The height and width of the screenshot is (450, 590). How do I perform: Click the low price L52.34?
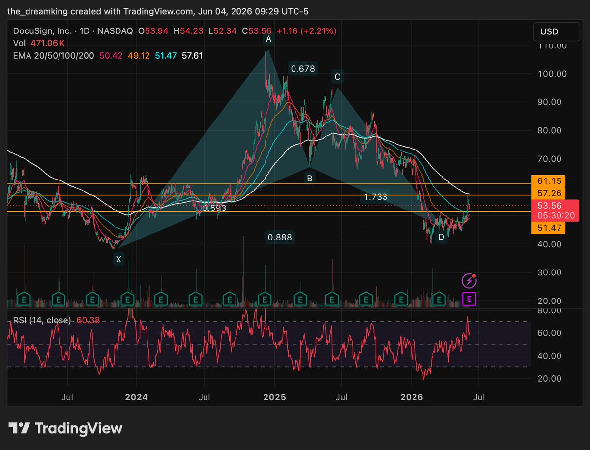[223, 31]
